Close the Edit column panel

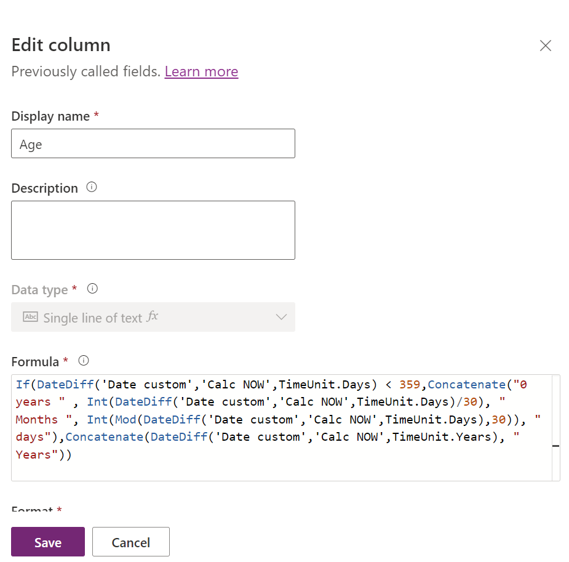pyautogui.click(x=545, y=46)
